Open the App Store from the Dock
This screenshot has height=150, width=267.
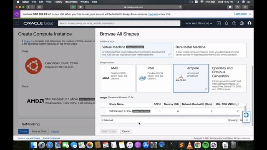pos(146,145)
